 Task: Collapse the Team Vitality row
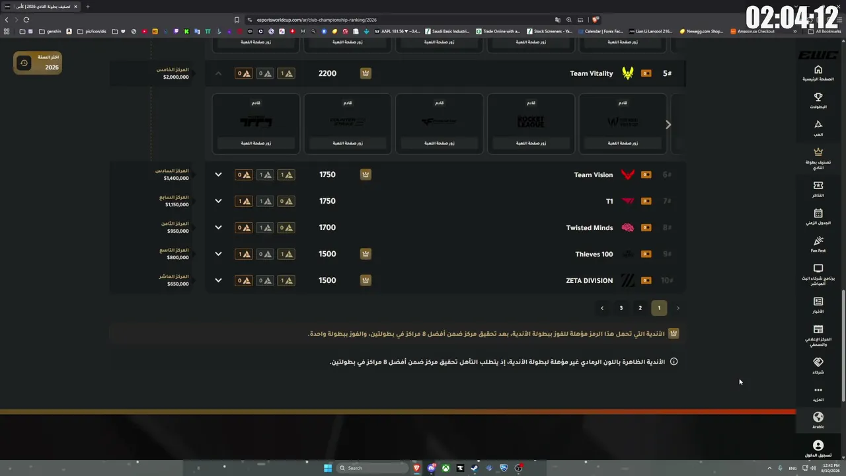[x=218, y=73]
